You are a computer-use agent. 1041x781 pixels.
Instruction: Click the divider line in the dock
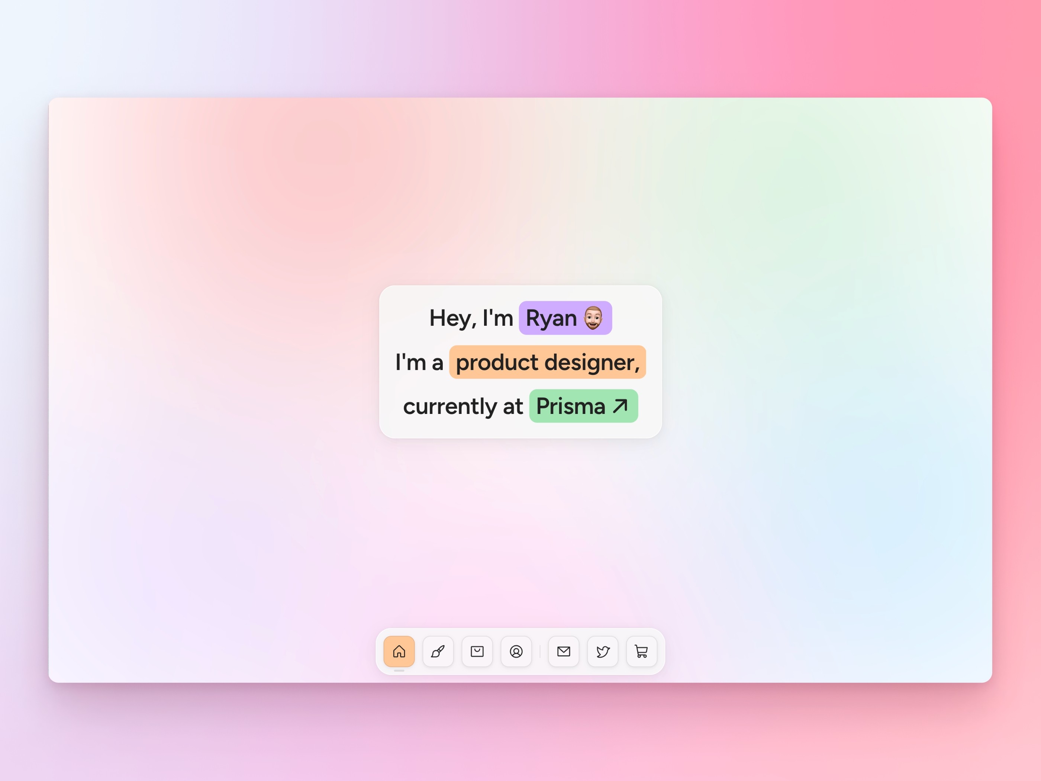pyautogui.click(x=540, y=652)
